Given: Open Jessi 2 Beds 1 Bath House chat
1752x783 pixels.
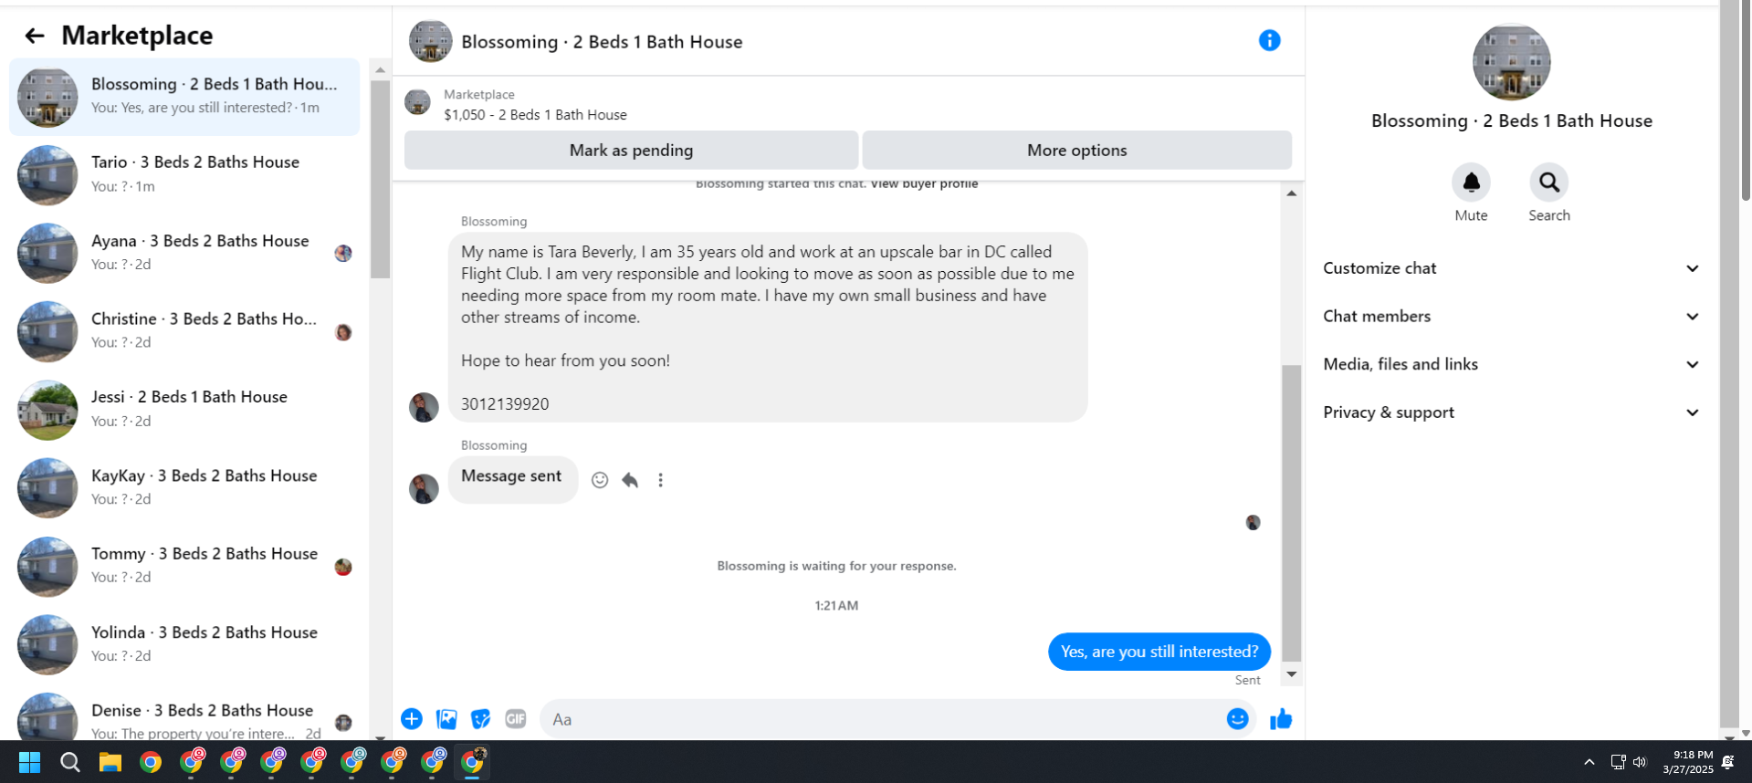Looking at the screenshot, I should point(184,409).
